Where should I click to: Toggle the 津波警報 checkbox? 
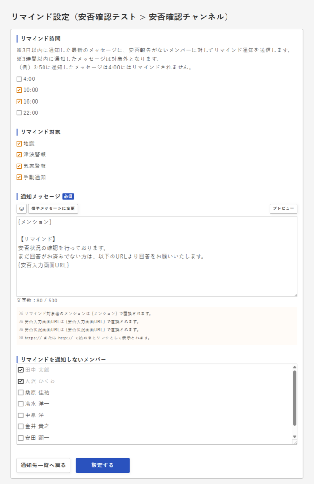[19, 155]
